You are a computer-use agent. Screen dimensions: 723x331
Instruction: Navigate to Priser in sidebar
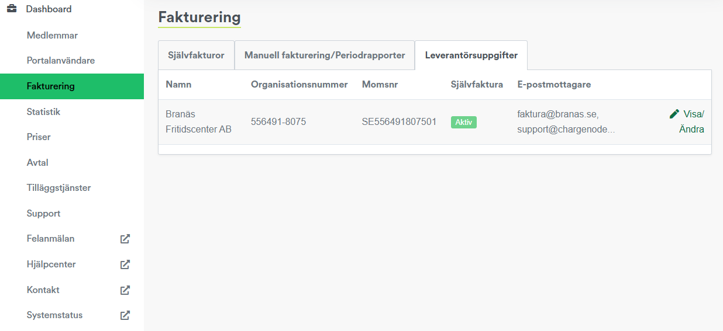click(x=39, y=137)
